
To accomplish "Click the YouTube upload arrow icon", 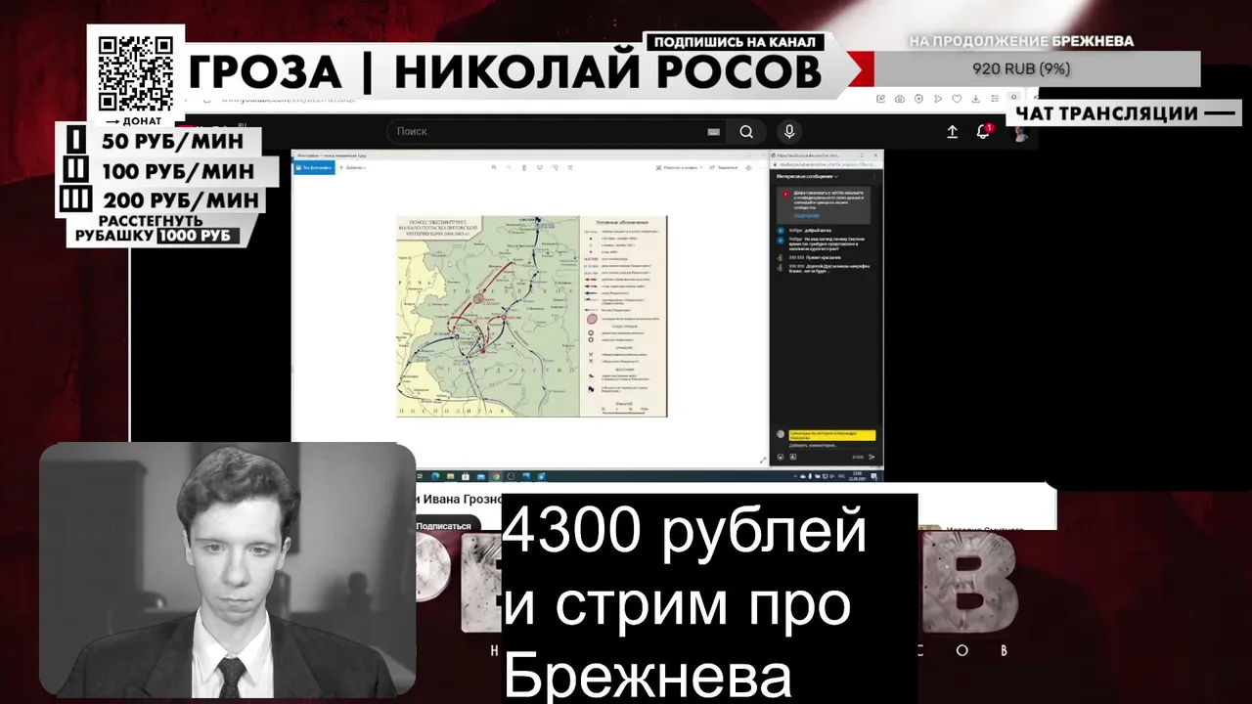I will point(952,132).
